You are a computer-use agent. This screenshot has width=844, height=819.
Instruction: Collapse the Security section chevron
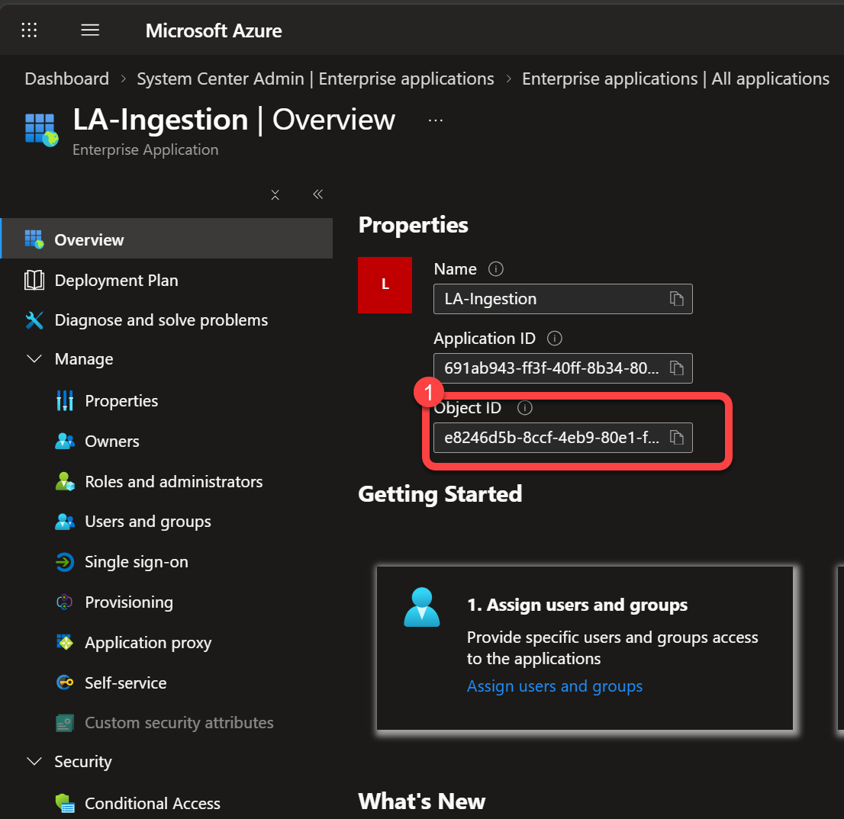point(34,762)
